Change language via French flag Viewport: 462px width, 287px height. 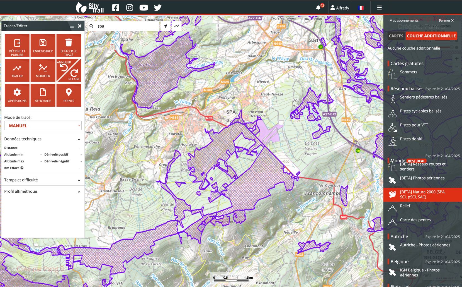[x=361, y=8]
